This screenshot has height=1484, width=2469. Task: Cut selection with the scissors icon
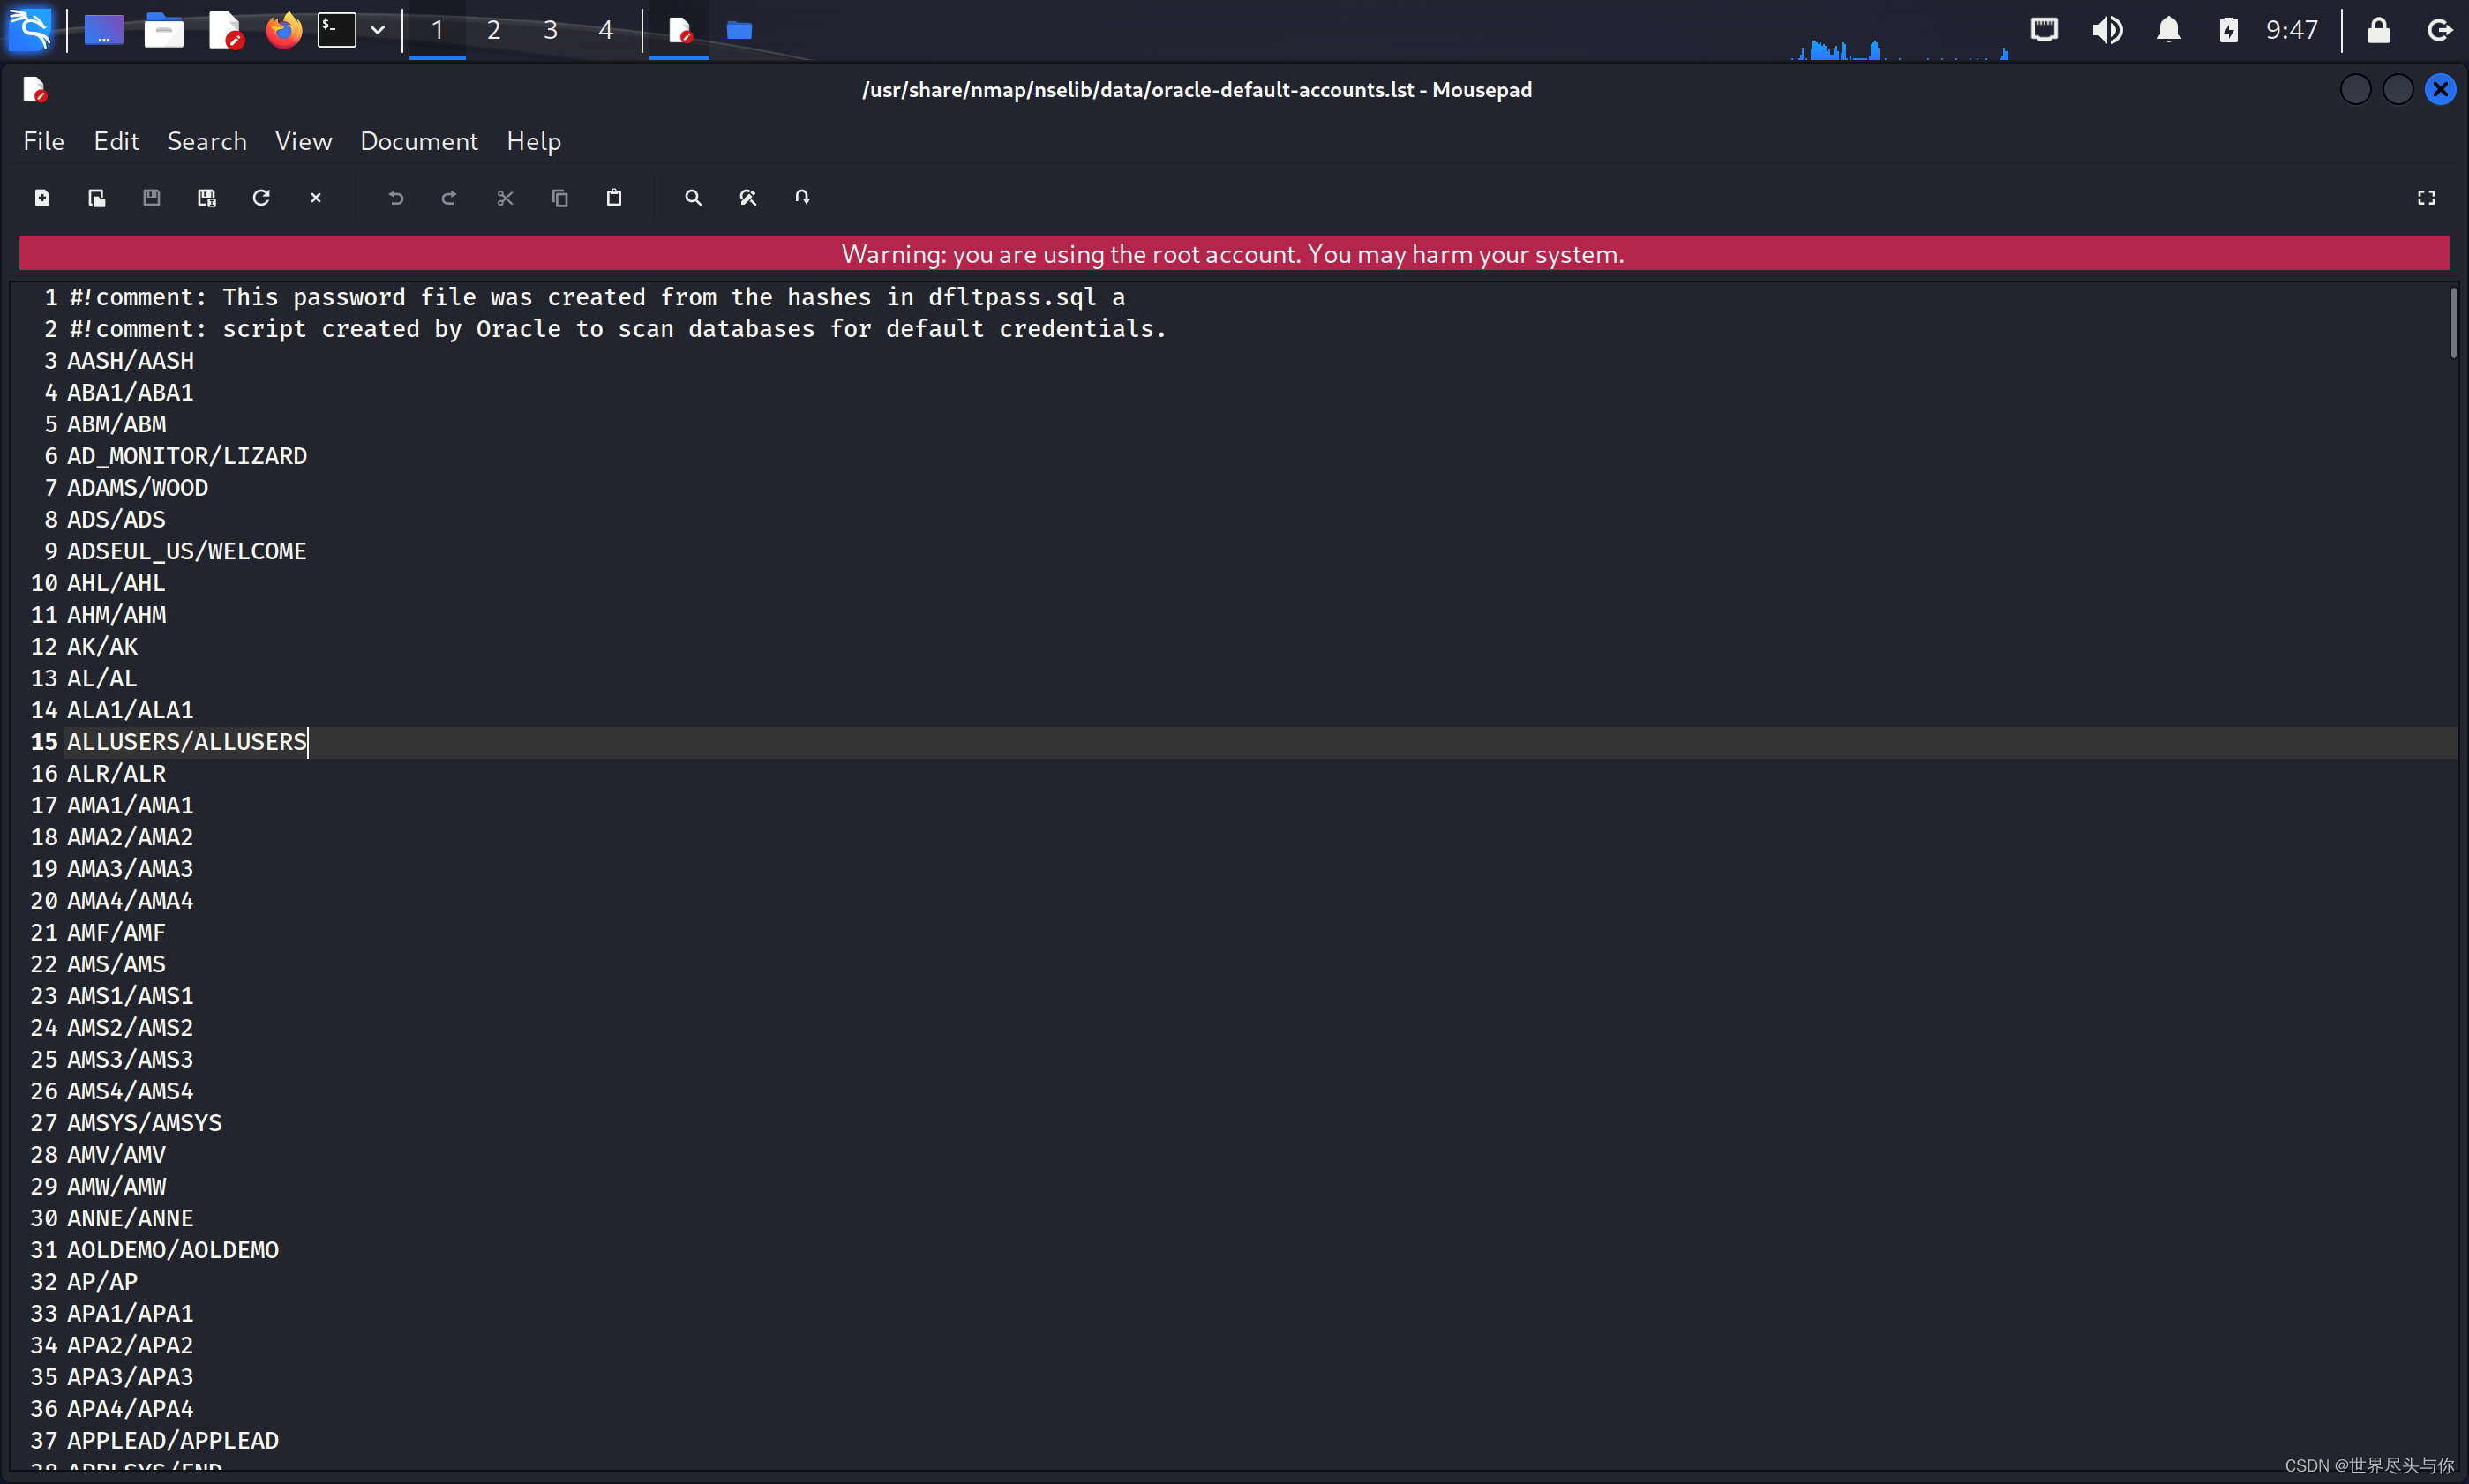[x=505, y=198]
